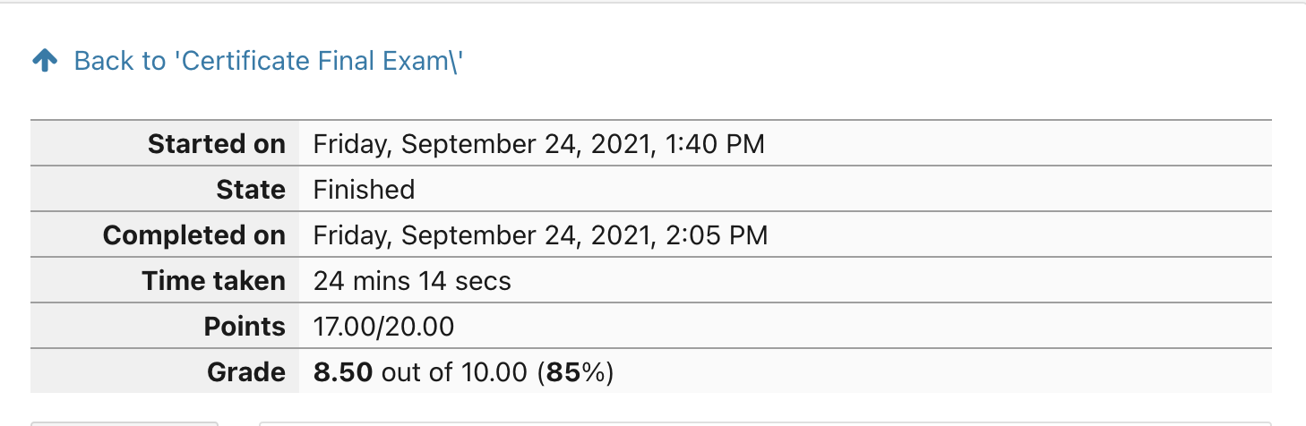Image resolution: width=1306 pixels, height=426 pixels.
Task: Select the 'Grade' row label
Action: click(x=248, y=372)
